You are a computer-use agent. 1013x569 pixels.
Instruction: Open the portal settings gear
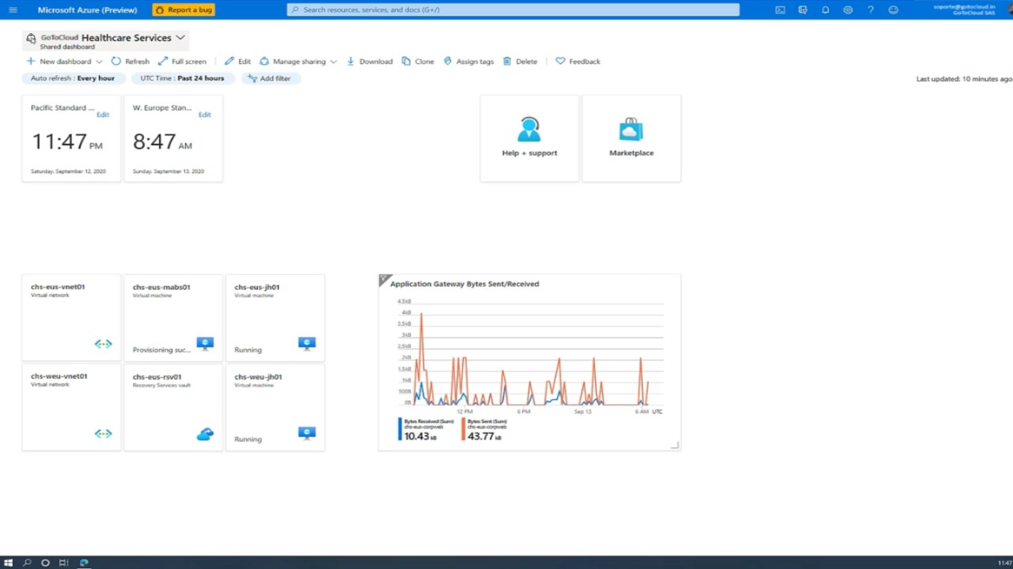[x=848, y=9]
